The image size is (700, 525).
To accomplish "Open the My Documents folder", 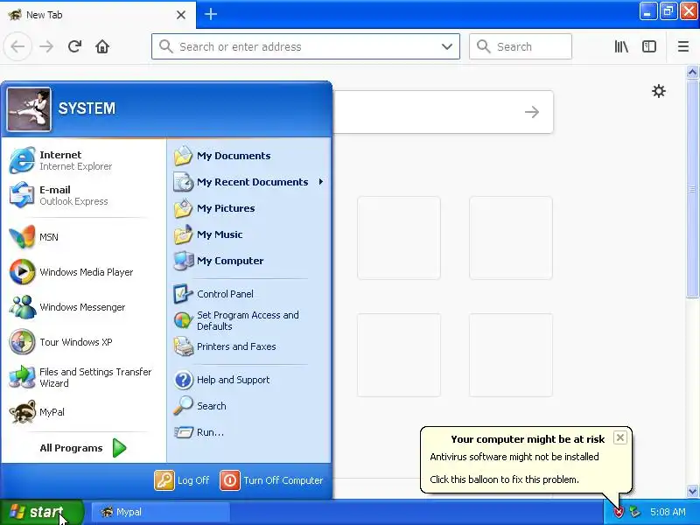I will (249, 156).
